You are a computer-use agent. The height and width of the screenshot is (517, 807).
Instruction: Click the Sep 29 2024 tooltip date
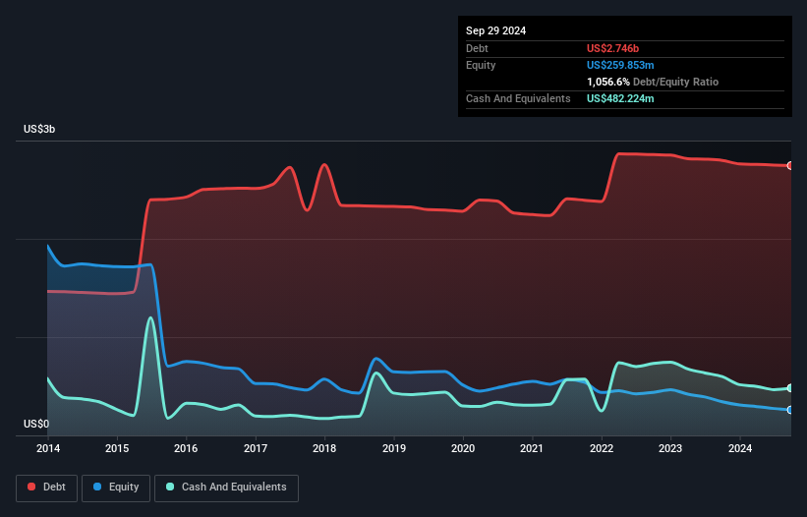[495, 30]
